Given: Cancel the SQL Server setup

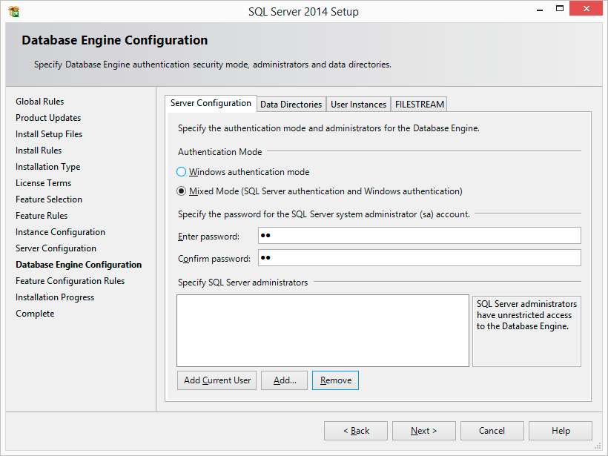Looking at the screenshot, I should [x=492, y=431].
